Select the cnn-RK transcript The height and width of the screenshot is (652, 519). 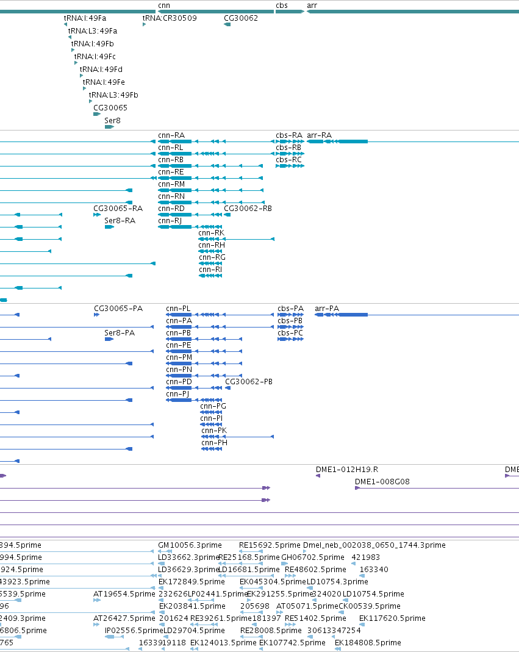[211, 233]
